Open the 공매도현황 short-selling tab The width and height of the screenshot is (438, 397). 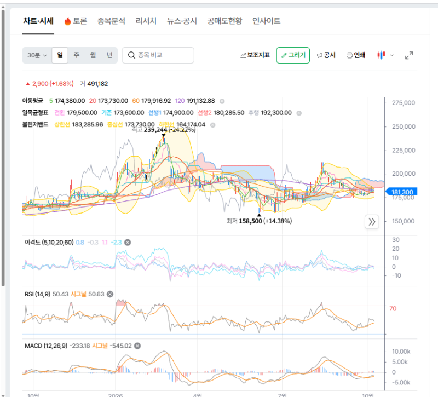[224, 21]
